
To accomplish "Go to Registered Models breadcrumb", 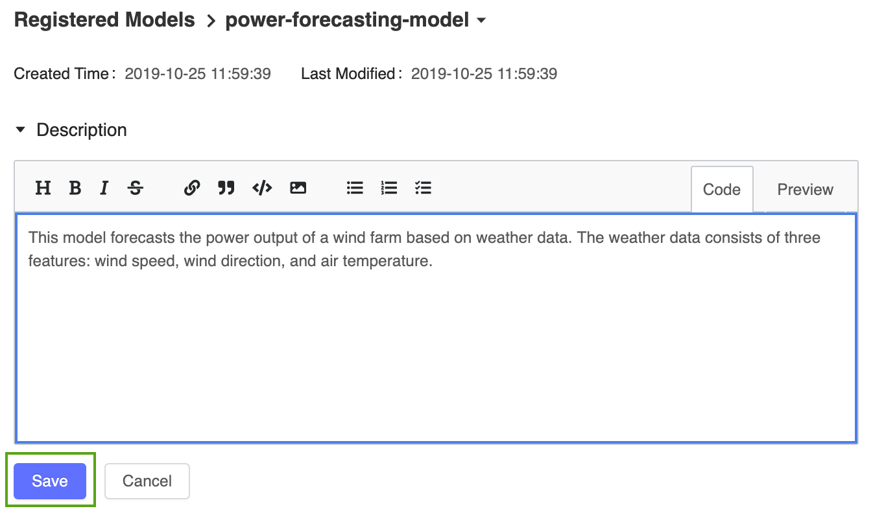I will pos(104,20).
